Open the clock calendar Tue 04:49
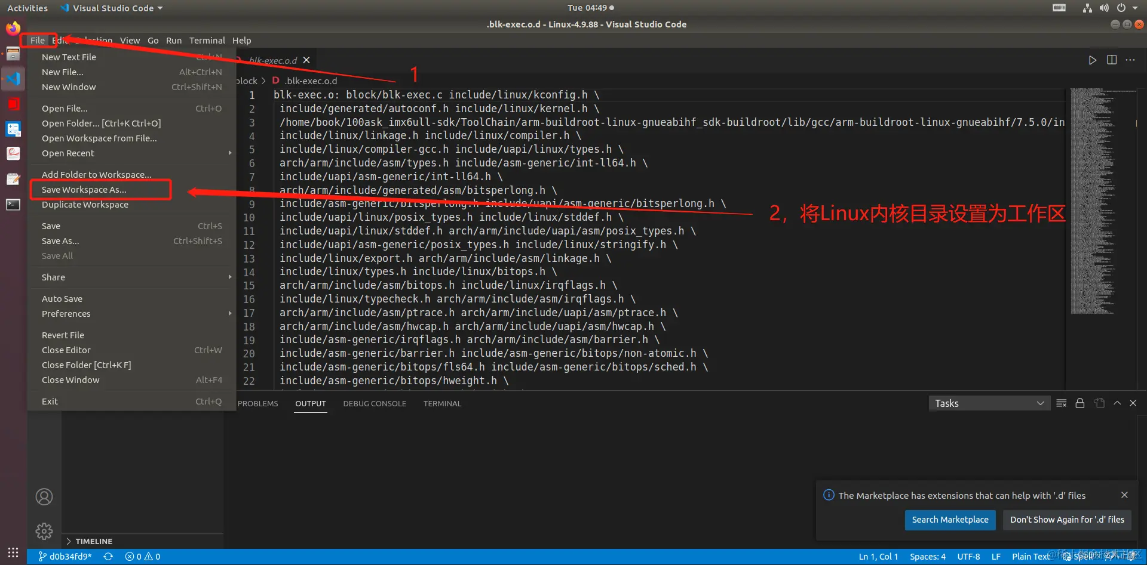Viewport: 1147px width, 565px height. coord(591,8)
